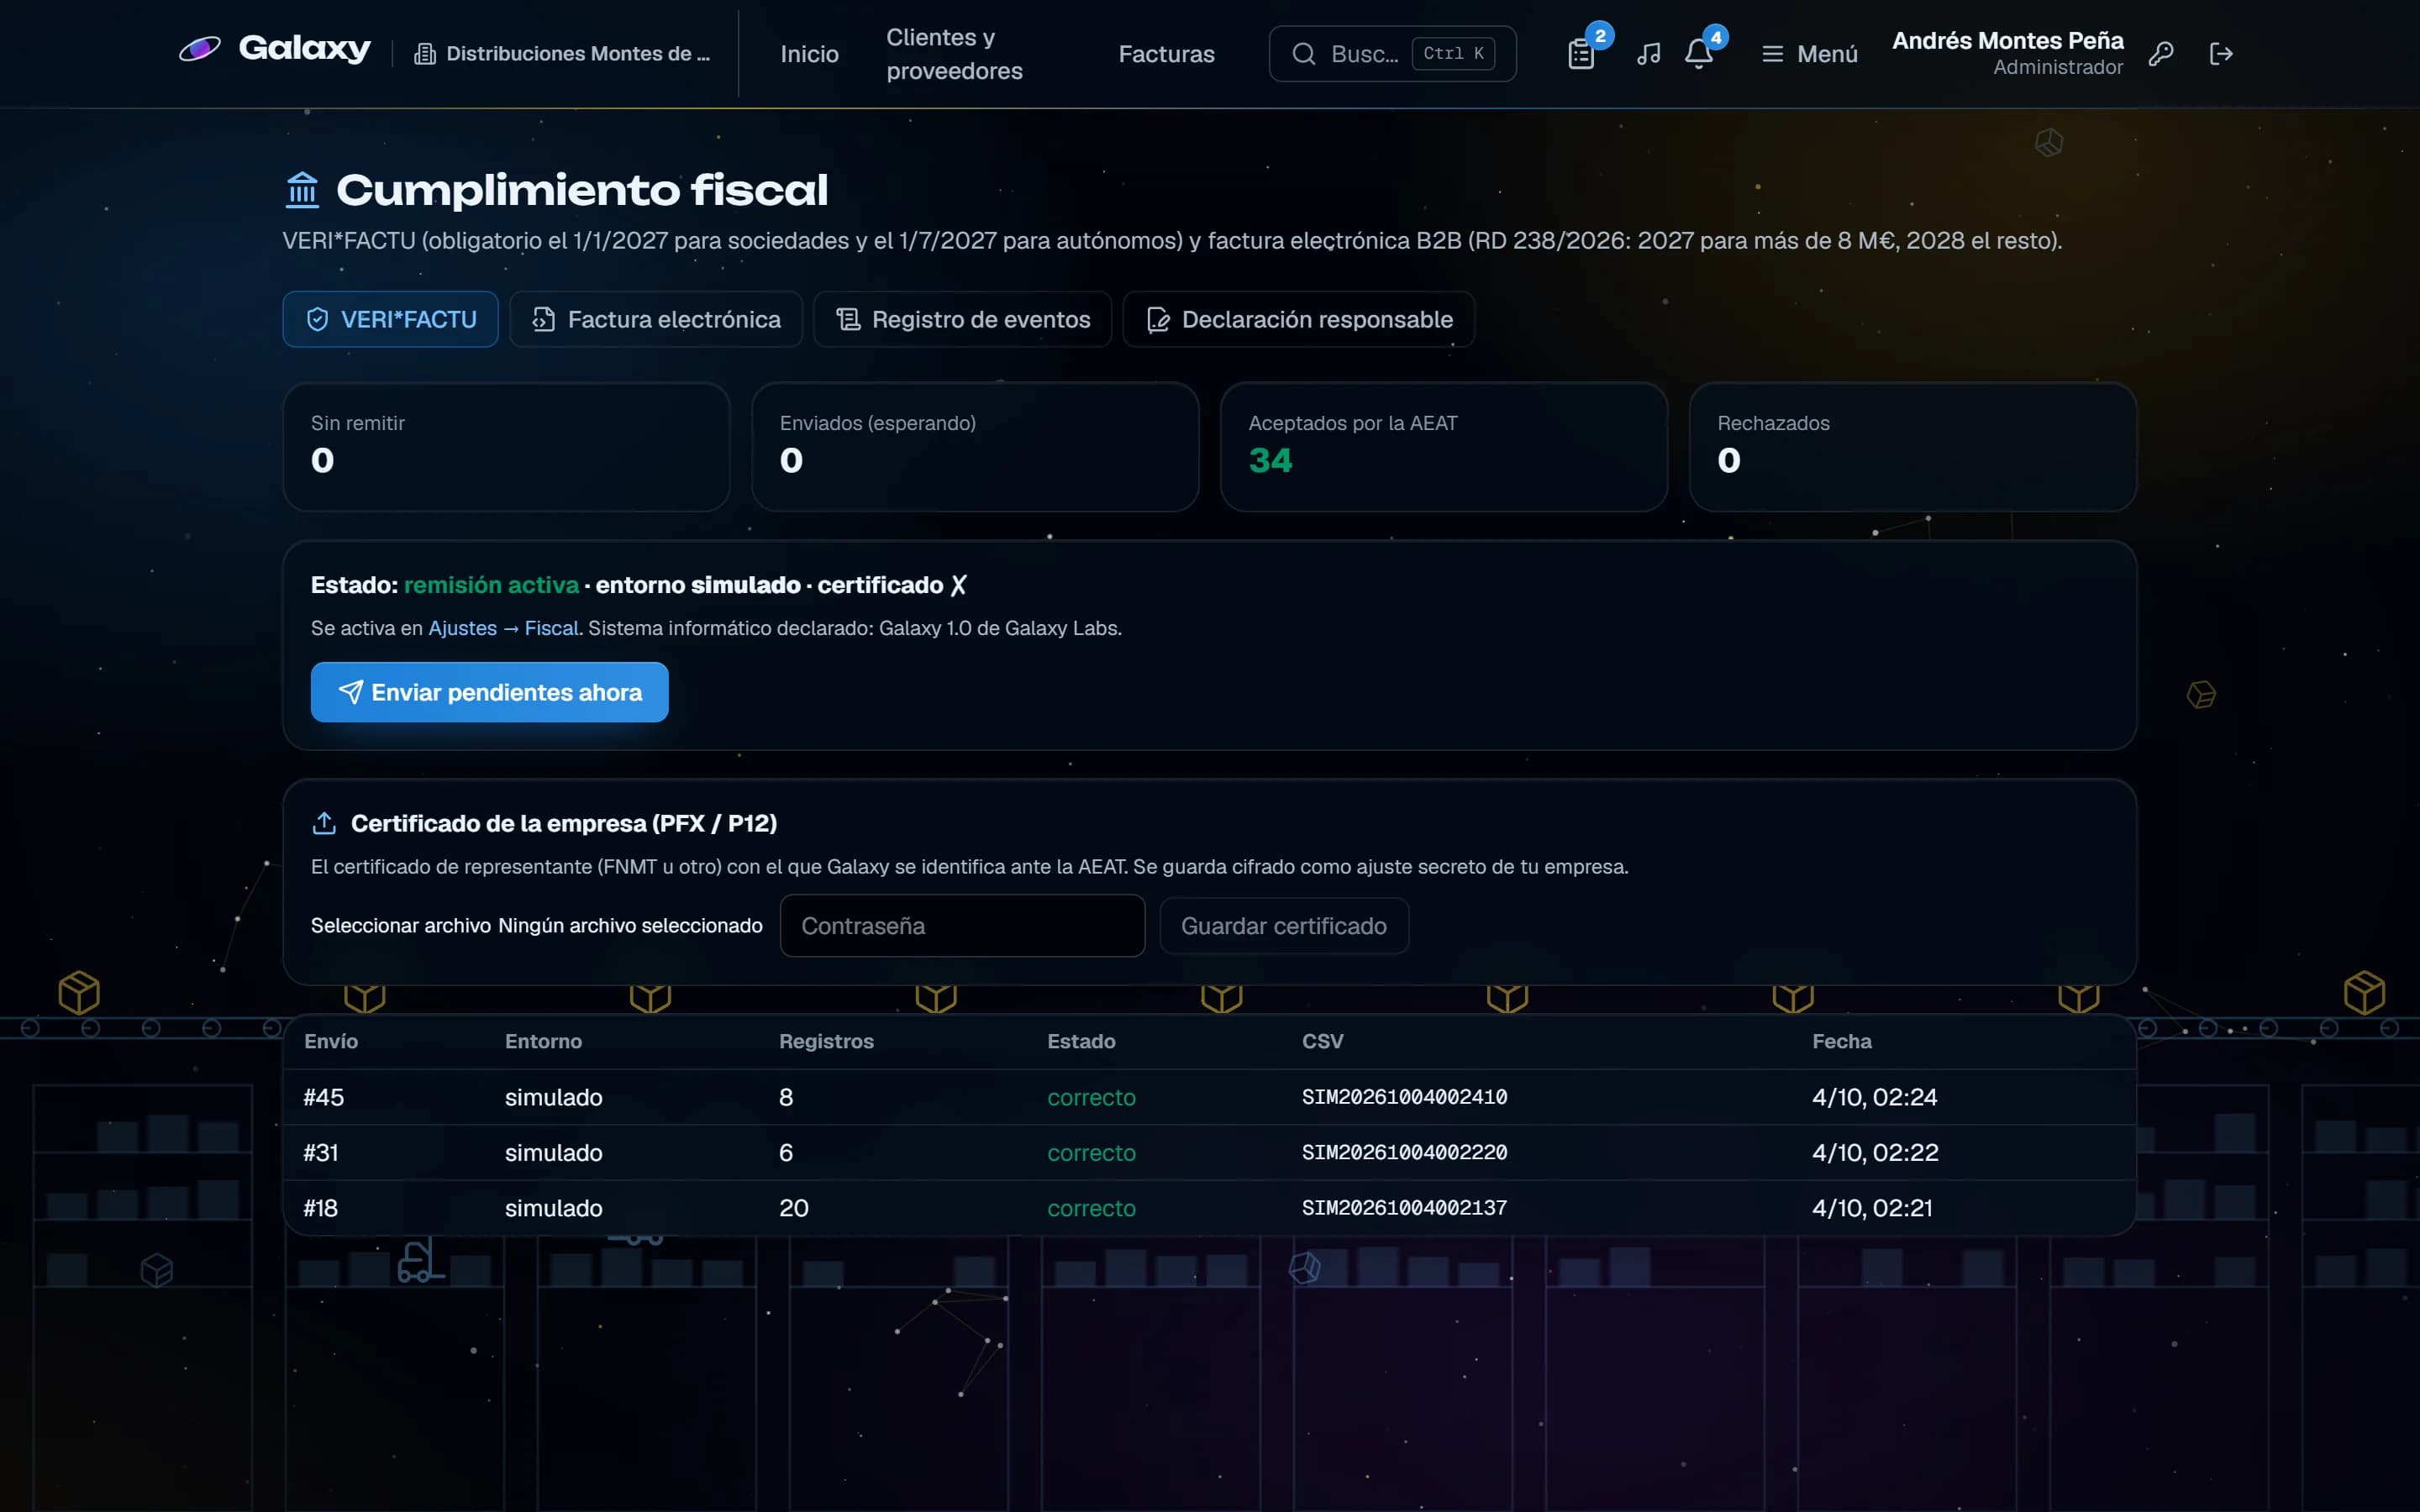Click the logout icon

[x=2221, y=54]
